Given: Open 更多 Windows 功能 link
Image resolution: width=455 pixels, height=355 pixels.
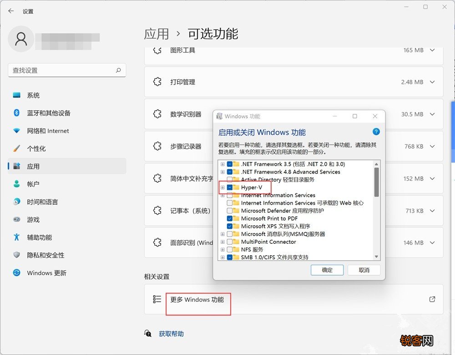Looking at the screenshot, I should click(197, 299).
